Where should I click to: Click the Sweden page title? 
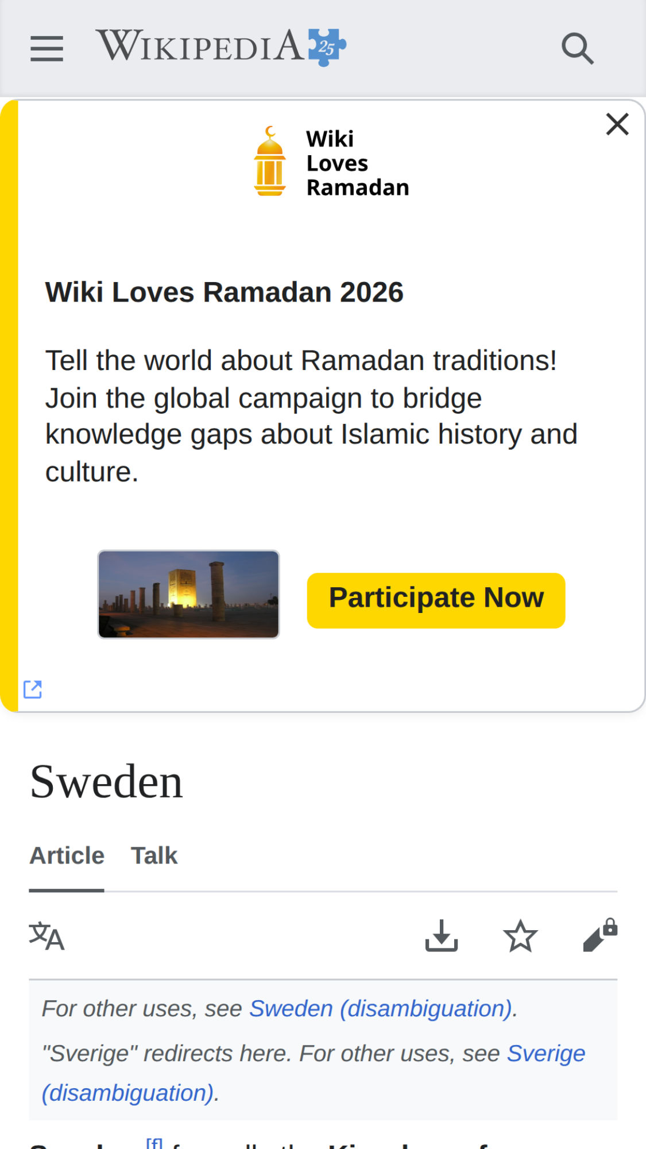click(x=106, y=782)
